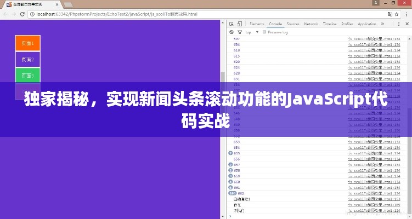Screen dimensions: 412x219
Task: Toggle the device toolbar icon
Action: tap(240, 24)
